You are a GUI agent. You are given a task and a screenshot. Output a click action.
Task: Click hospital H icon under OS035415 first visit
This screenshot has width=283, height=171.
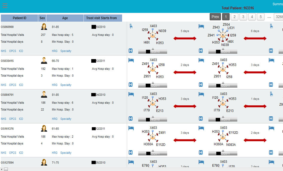[x=131, y=85]
